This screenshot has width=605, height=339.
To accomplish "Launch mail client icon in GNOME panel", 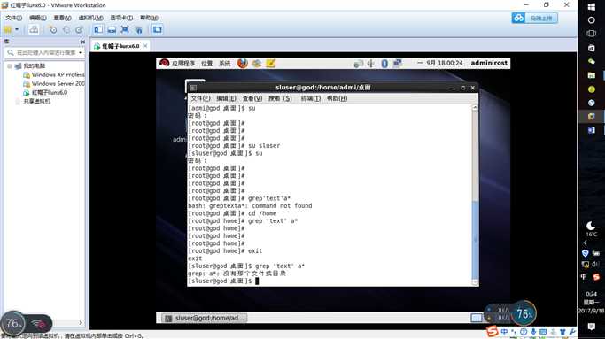I will [x=257, y=63].
